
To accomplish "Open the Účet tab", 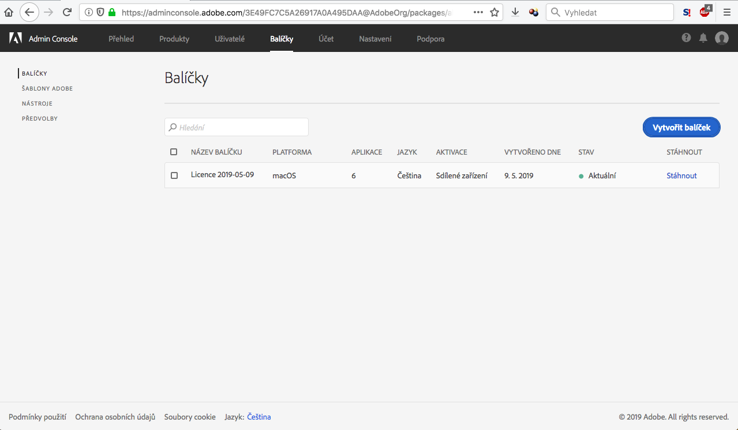I will pyautogui.click(x=326, y=39).
